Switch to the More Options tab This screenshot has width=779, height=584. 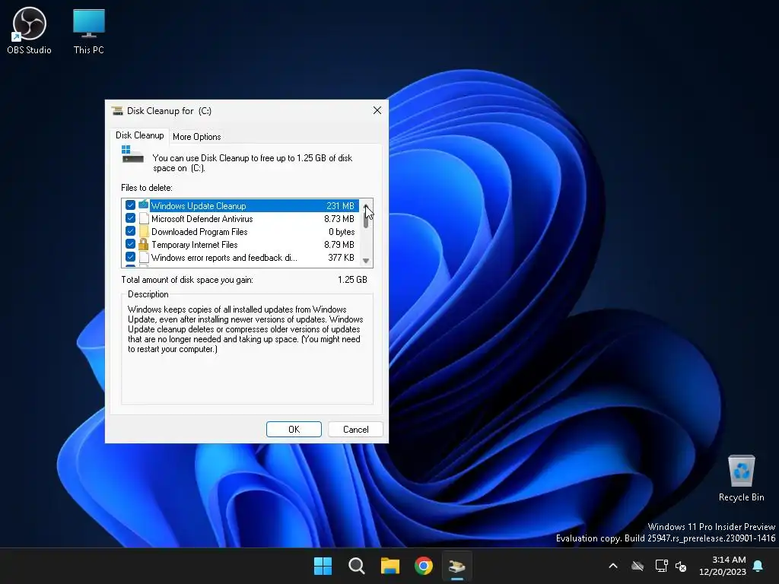click(197, 137)
